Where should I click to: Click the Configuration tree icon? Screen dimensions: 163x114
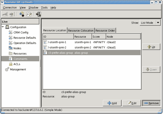7,27
